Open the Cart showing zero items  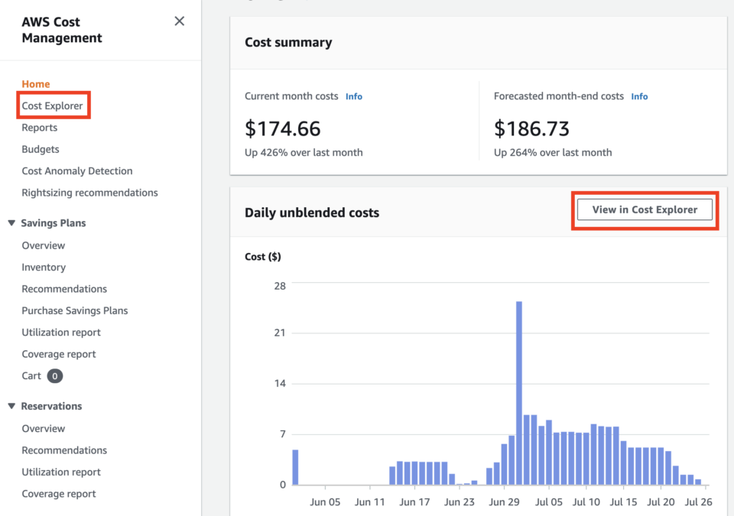click(31, 375)
